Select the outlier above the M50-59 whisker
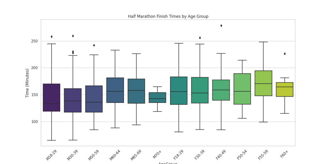This screenshot has height=164, width=328. [94, 45]
